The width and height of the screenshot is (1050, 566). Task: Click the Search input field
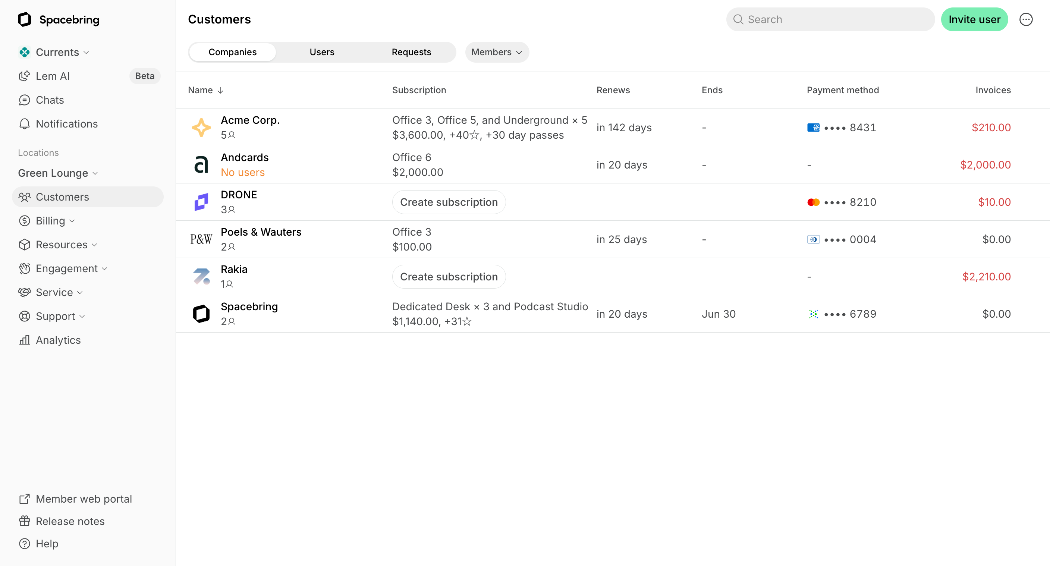tap(830, 19)
